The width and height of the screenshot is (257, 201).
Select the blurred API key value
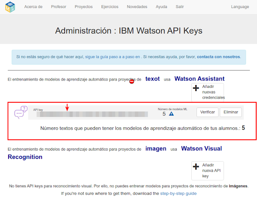point(92,114)
